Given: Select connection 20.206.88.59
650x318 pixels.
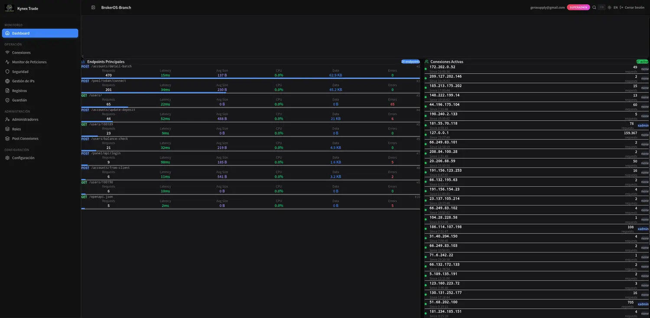Looking at the screenshot, I should pyautogui.click(x=536, y=163).
